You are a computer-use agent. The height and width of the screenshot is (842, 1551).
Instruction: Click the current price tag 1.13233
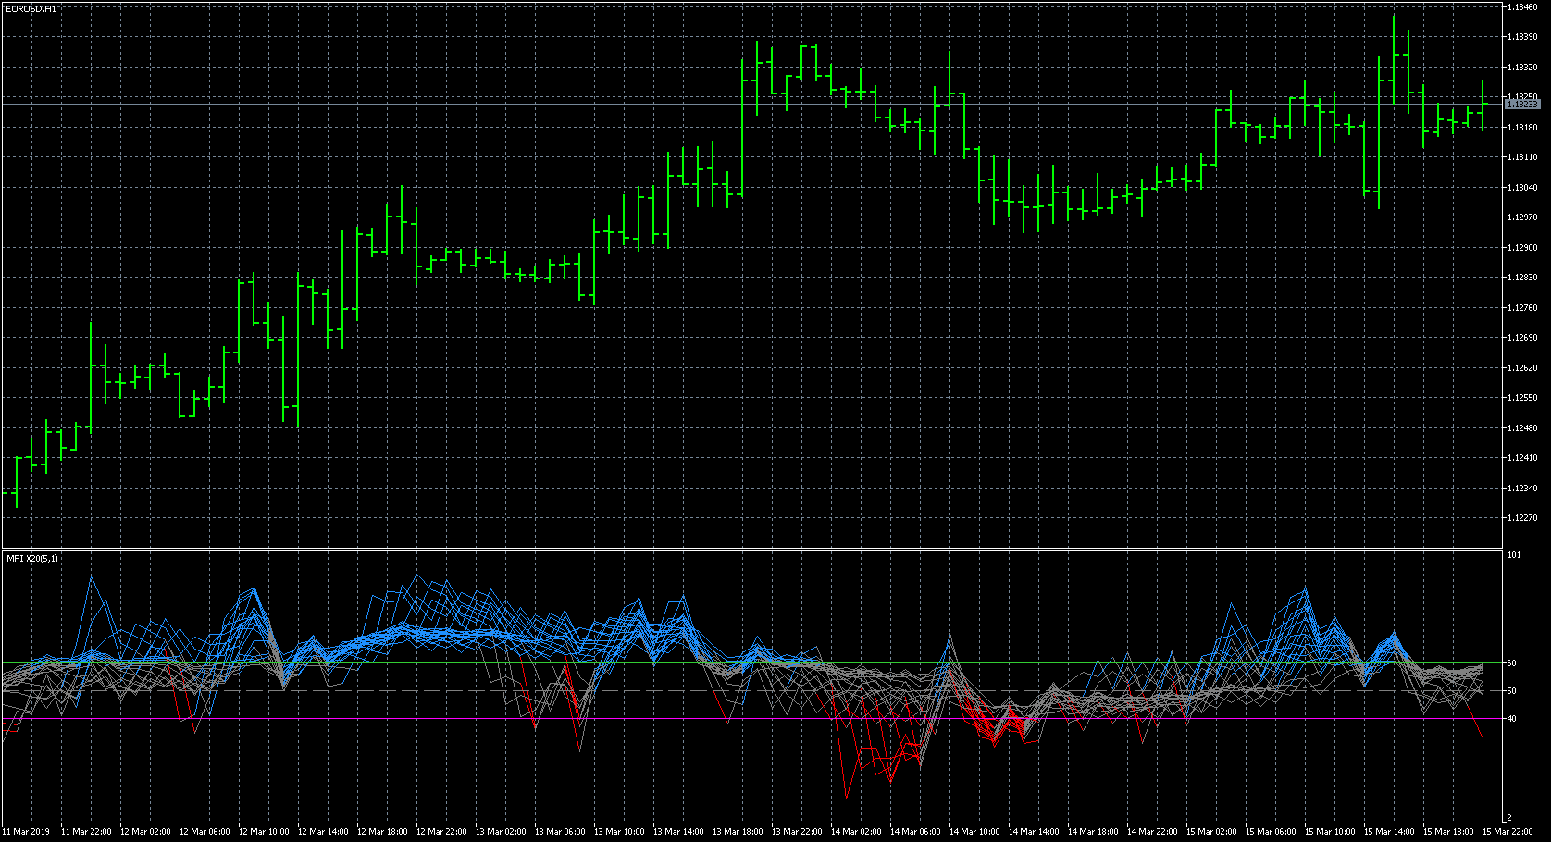[x=1522, y=105]
